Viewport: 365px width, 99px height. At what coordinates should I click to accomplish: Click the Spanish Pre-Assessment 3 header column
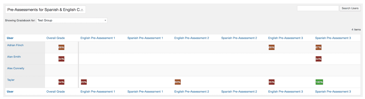tap(333, 38)
